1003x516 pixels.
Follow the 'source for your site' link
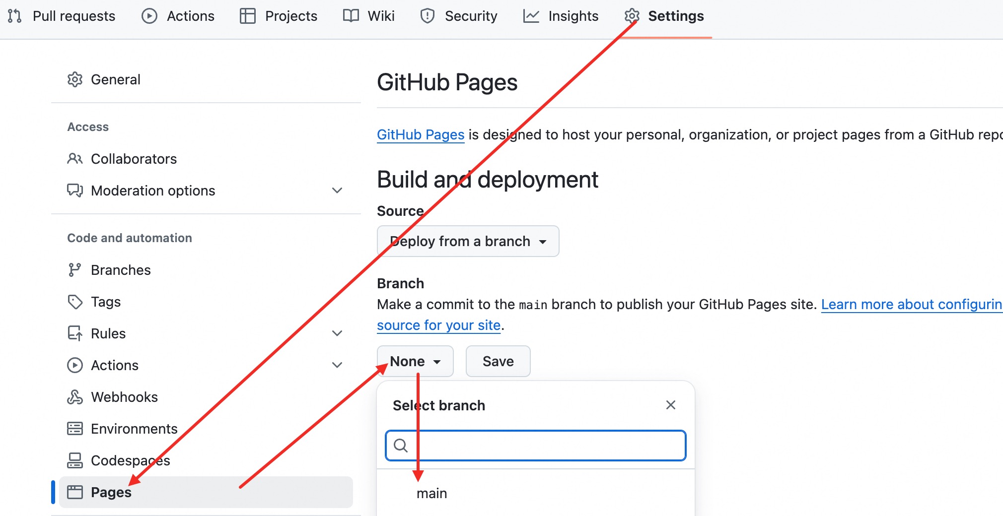click(438, 325)
